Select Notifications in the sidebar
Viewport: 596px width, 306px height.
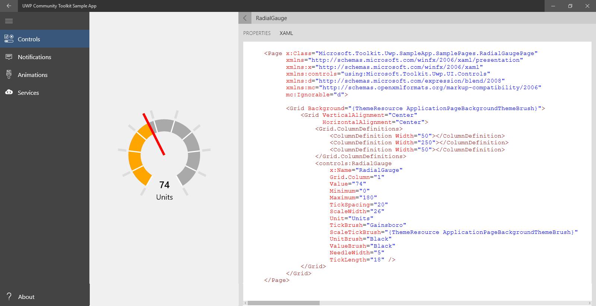click(x=45, y=57)
